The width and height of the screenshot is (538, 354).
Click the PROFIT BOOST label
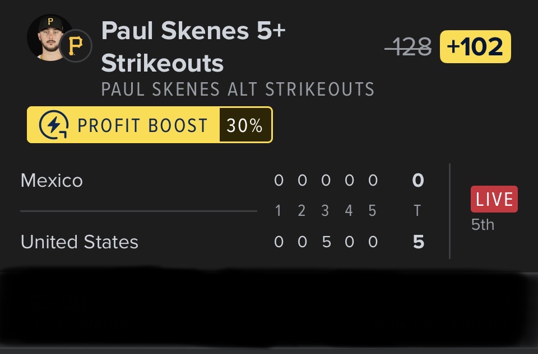[x=142, y=125]
